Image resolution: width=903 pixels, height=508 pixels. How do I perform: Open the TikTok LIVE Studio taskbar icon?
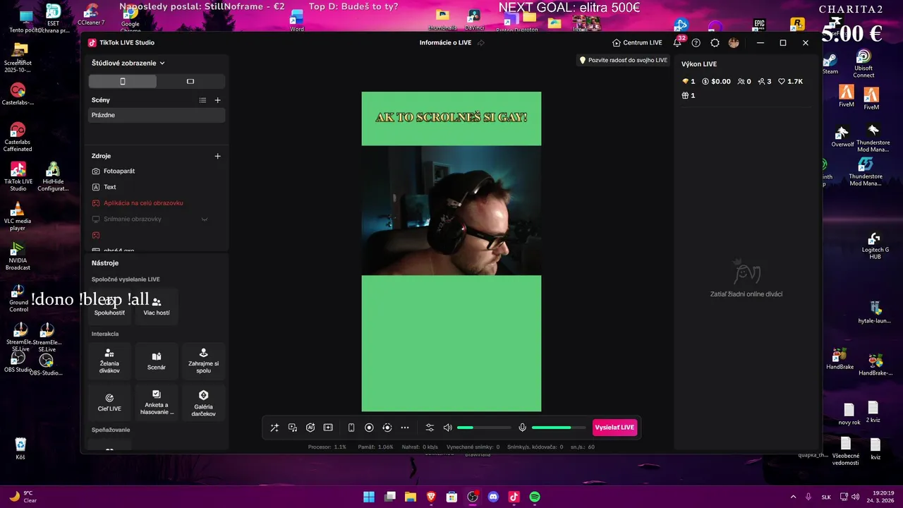click(x=514, y=497)
